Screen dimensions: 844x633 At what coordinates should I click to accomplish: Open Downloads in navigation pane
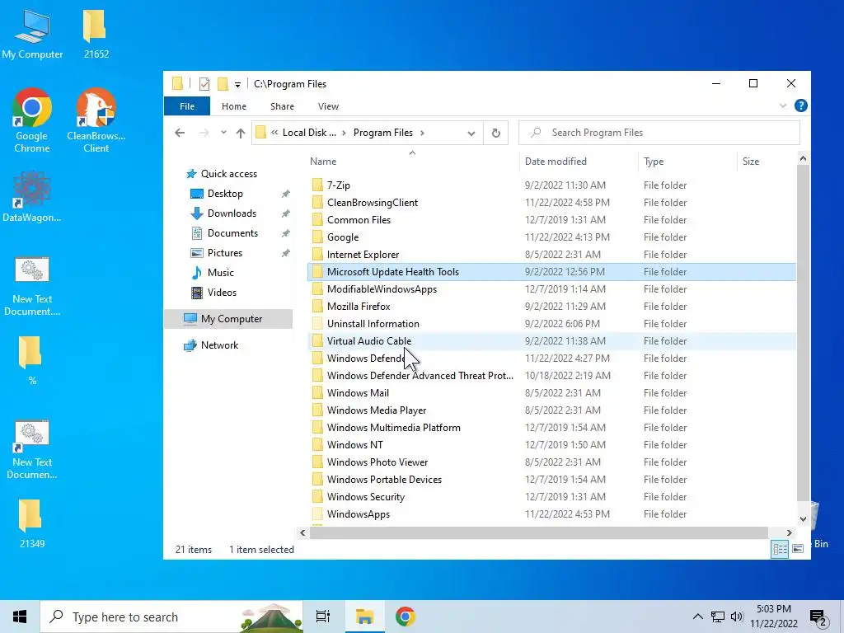[x=232, y=213]
